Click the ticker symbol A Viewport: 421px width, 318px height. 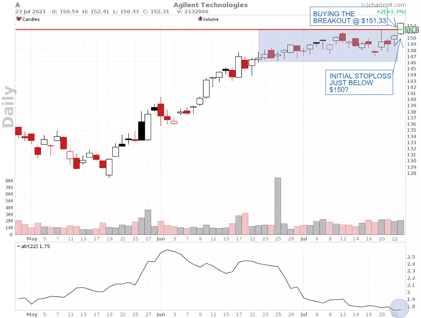click(17, 5)
